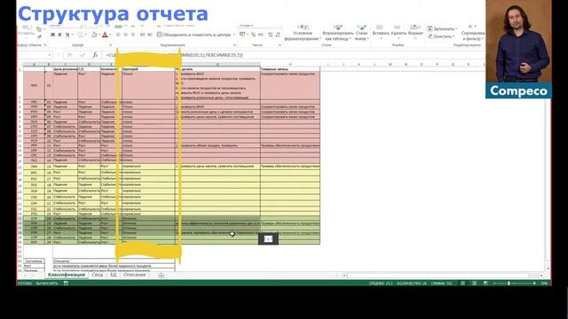
Task: Click macro recording status bar icon
Action: (66, 284)
